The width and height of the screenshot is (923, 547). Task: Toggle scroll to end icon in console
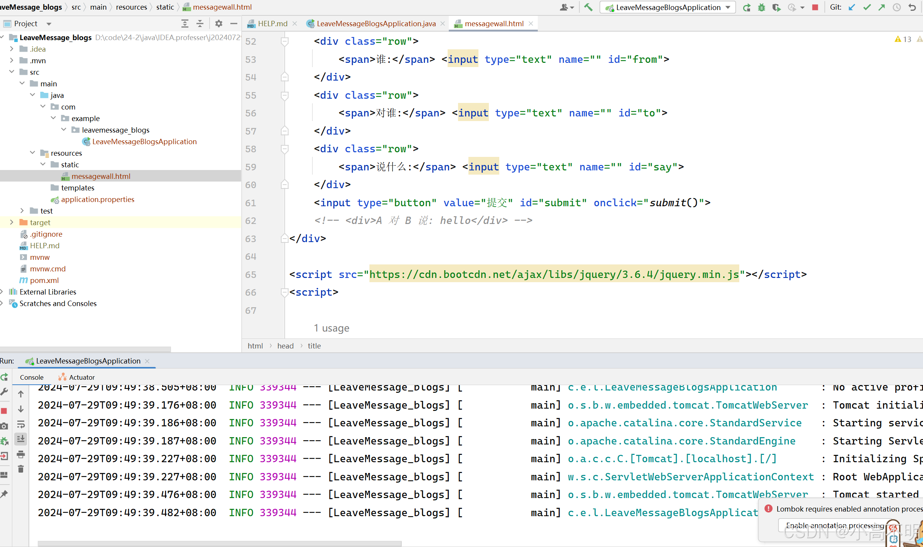[x=21, y=439]
